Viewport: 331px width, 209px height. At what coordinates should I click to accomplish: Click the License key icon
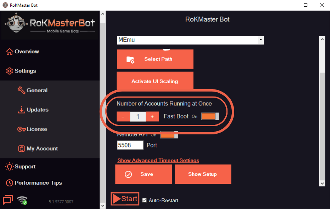pyautogui.click(x=21, y=129)
